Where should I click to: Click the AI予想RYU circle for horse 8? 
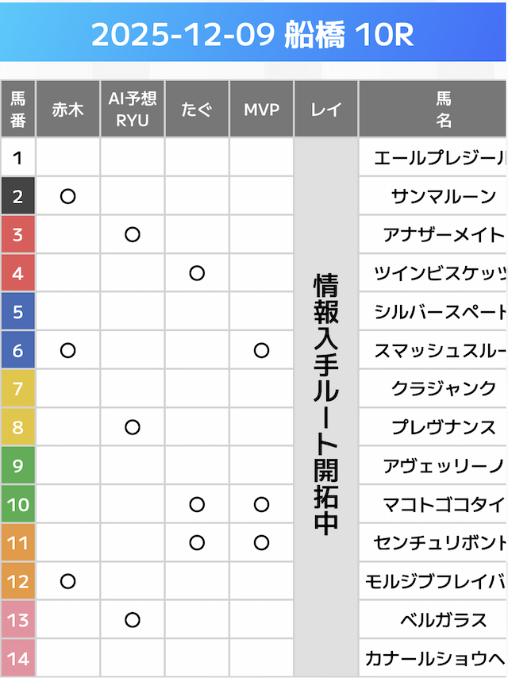(133, 427)
